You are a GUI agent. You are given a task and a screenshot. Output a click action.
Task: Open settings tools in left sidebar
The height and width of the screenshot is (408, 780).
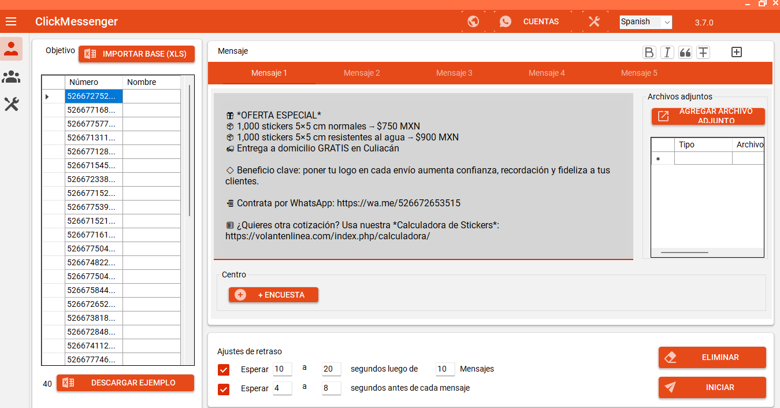click(x=11, y=104)
